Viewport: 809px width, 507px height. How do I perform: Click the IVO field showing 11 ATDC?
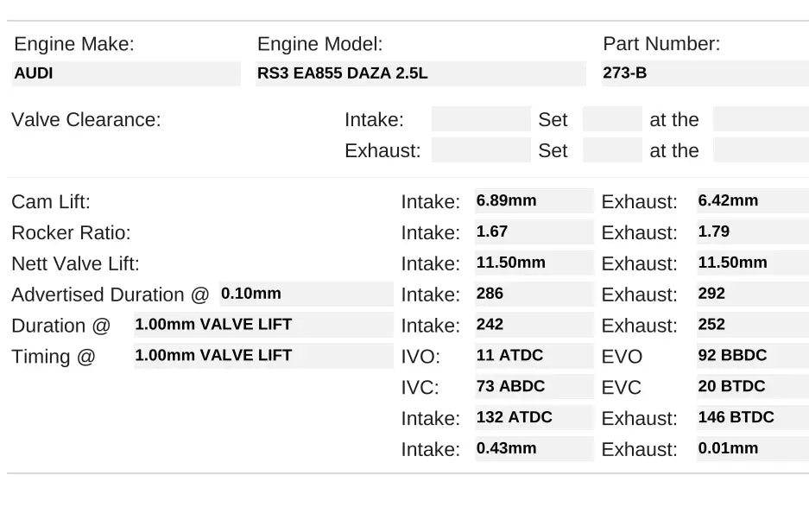point(534,356)
